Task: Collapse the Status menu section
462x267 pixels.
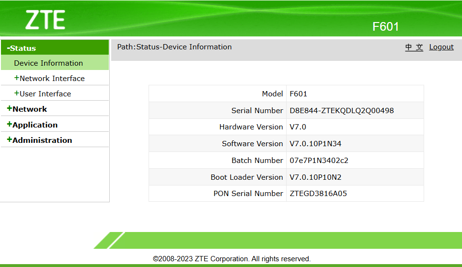Action: click(55, 48)
